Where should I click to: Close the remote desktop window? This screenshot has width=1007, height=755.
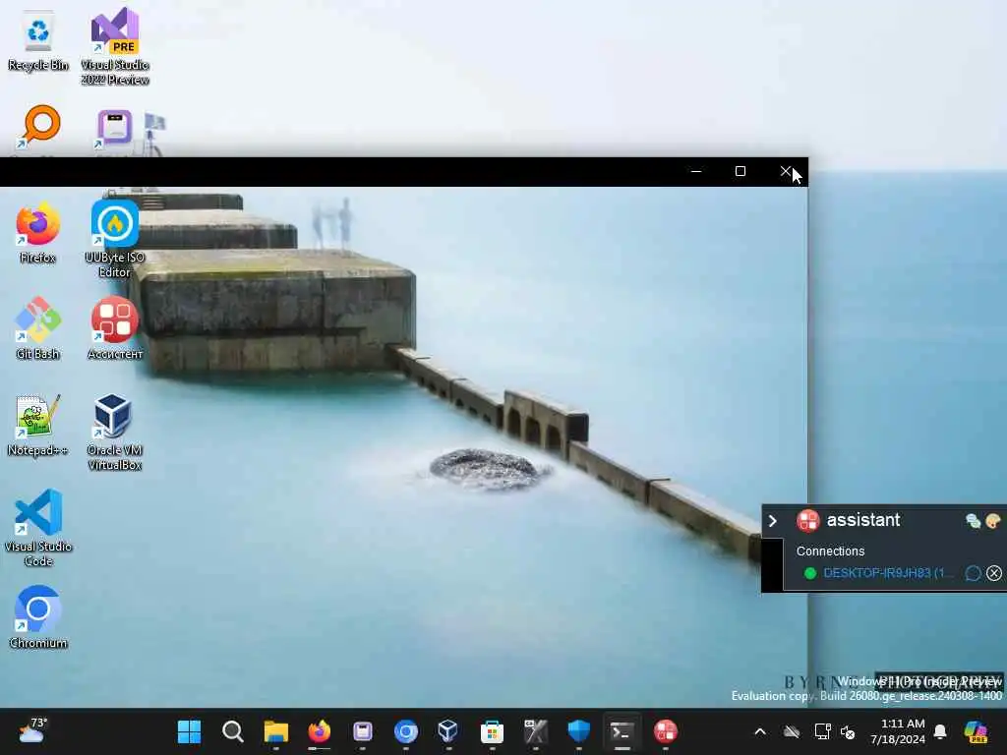click(785, 171)
